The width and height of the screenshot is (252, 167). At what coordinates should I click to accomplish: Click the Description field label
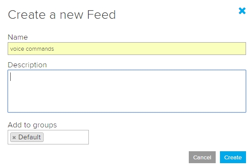click(27, 65)
